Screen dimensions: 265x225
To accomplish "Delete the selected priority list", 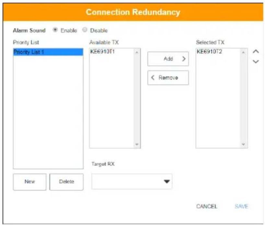I will (66, 182).
